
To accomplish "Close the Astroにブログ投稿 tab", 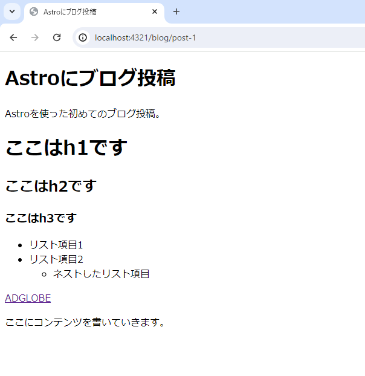I will (155, 11).
